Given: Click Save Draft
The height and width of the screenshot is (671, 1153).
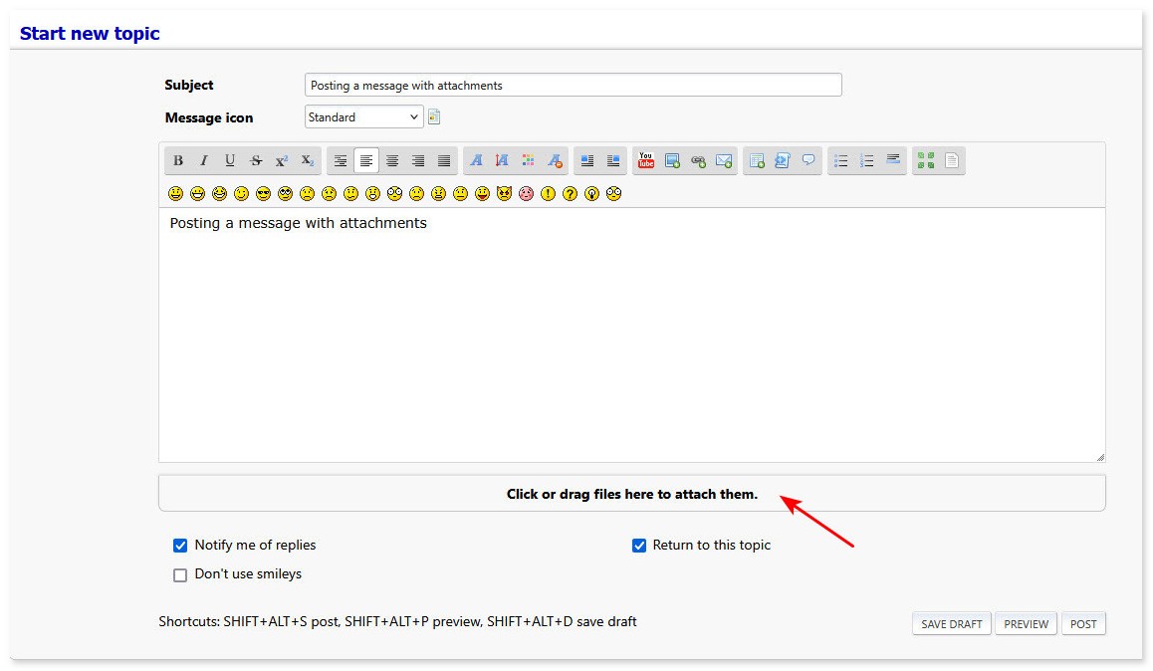Looking at the screenshot, I should (x=951, y=623).
